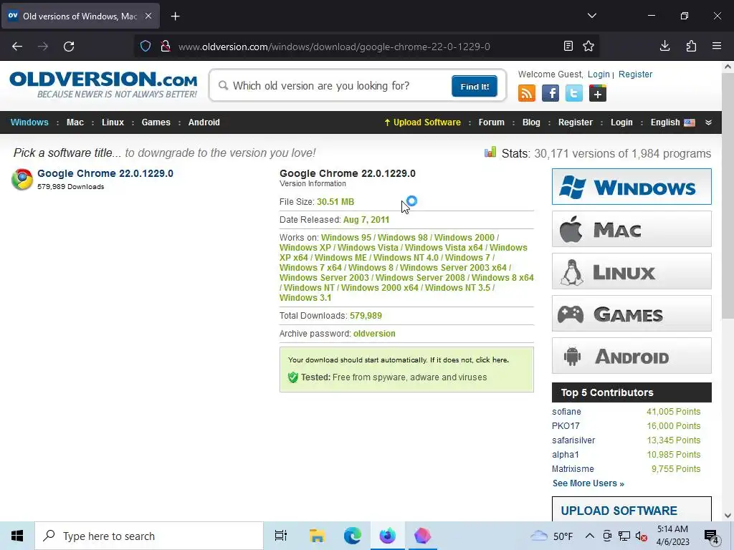Open Task View on the taskbar
The width and height of the screenshot is (734, 550).
click(281, 536)
